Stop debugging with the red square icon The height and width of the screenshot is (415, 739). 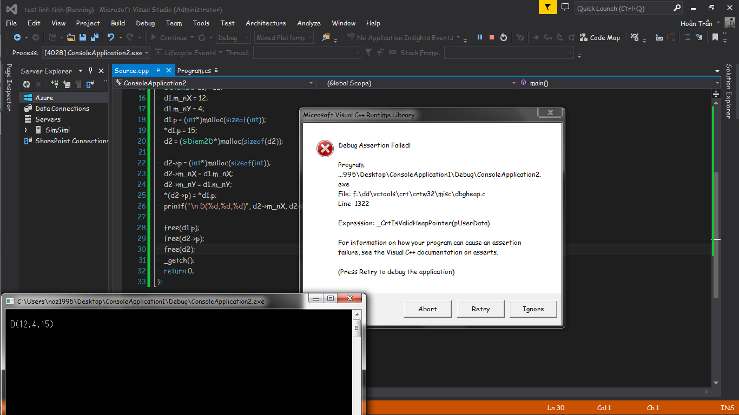coord(492,37)
